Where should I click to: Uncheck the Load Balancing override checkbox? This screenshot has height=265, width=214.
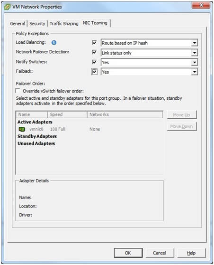point(94,43)
